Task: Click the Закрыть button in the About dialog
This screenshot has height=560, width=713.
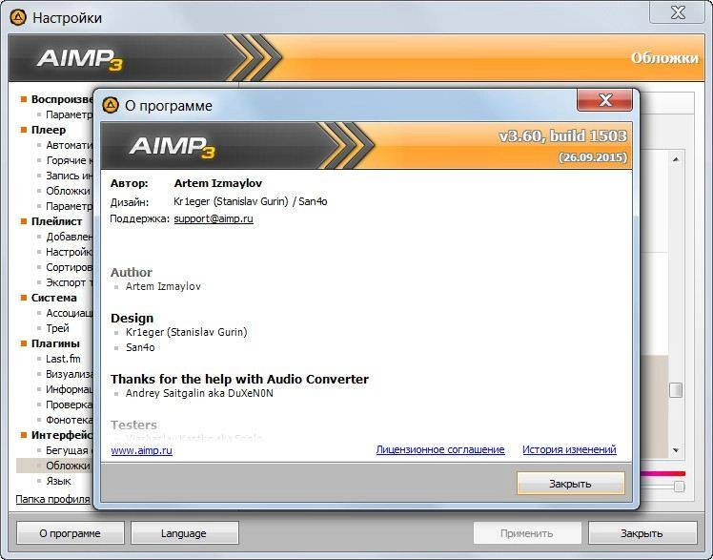Action: tap(570, 483)
